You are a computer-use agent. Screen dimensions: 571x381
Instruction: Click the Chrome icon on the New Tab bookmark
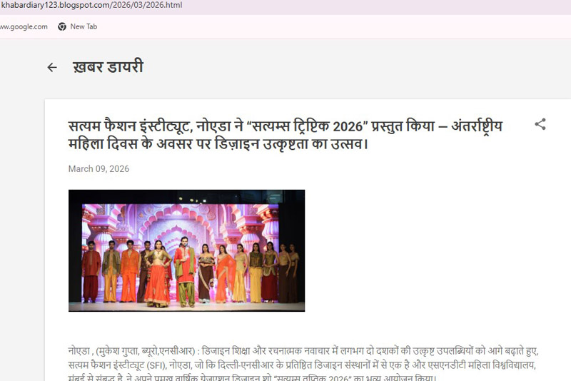click(x=62, y=26)
